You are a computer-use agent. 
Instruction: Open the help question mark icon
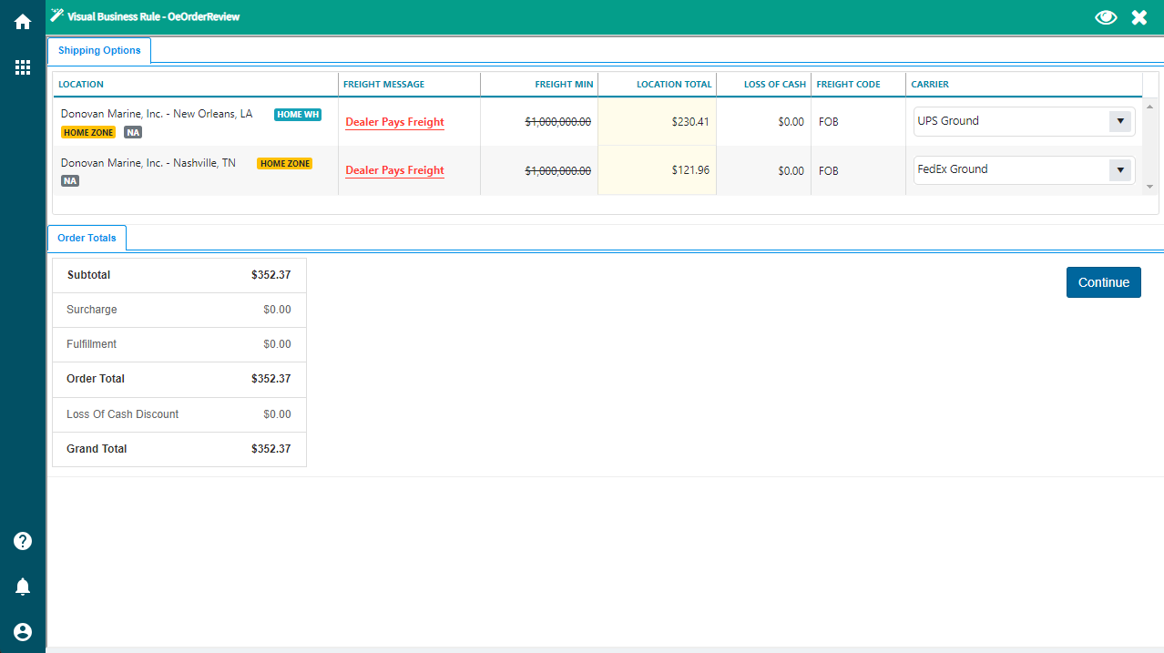[23, 541]
